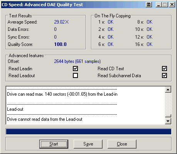The width and height of the screenshot is (177, 154).
Task: Save the test results
Action: pos(88,144)
